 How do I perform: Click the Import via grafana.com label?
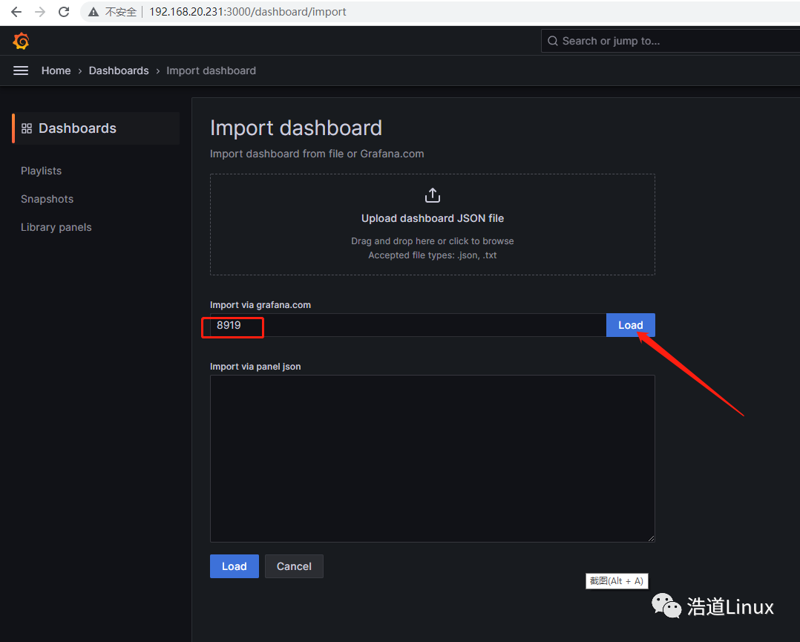coord(260,304)
